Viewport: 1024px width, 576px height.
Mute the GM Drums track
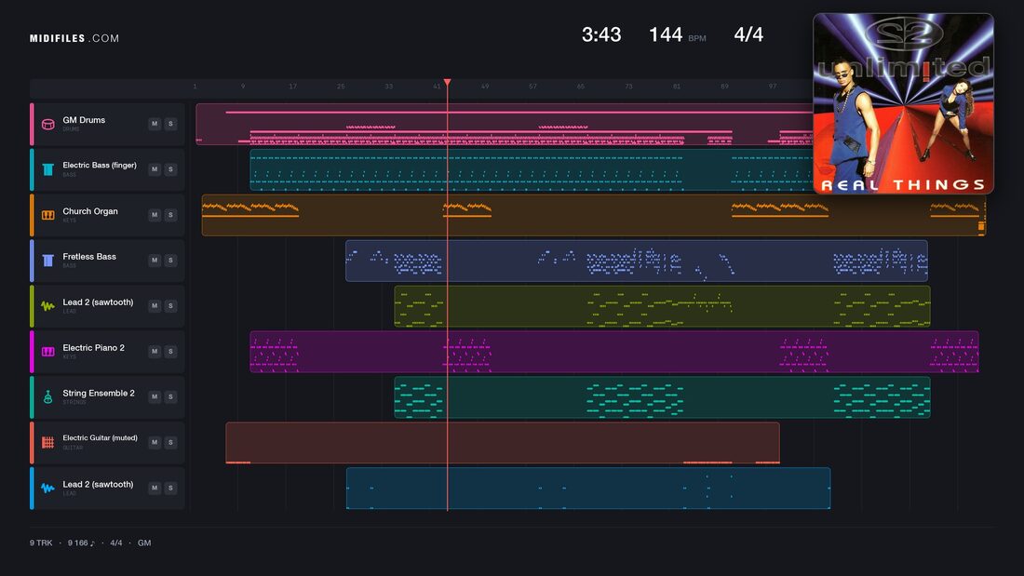click(x=155, y=124)
